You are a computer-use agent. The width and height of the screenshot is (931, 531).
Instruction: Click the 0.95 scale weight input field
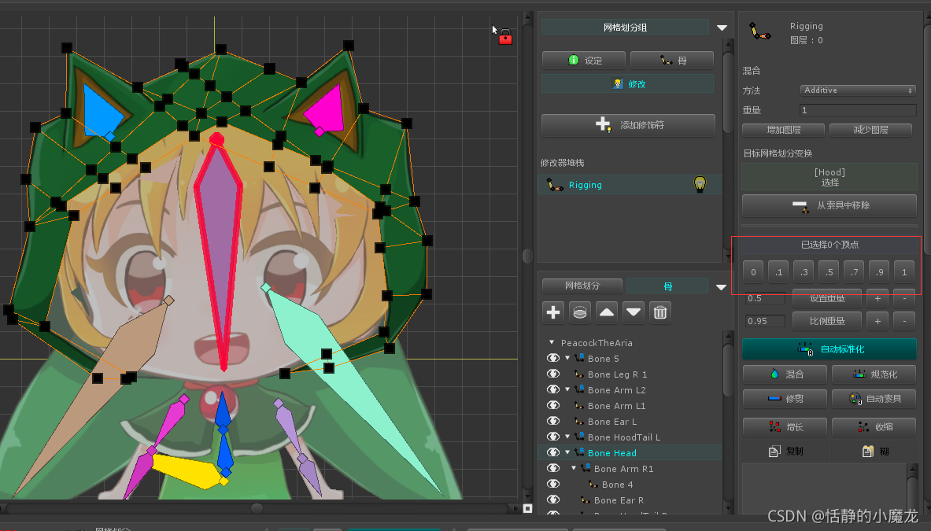click(766, 321)
